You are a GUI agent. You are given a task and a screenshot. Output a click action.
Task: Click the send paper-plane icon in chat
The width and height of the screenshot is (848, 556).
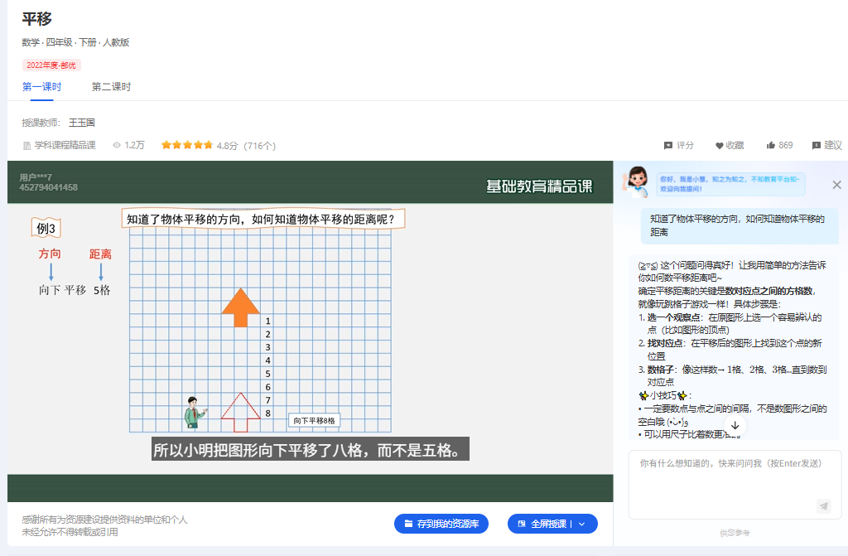pyautogui.click(x=824, y=505)
